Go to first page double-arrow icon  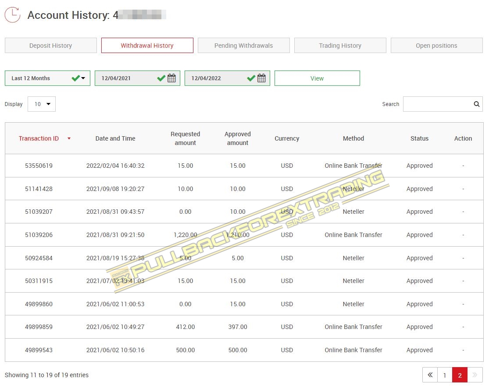(430, 375)
